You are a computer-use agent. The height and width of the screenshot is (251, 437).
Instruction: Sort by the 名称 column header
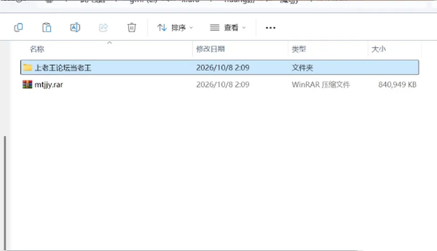click(37, 49)
